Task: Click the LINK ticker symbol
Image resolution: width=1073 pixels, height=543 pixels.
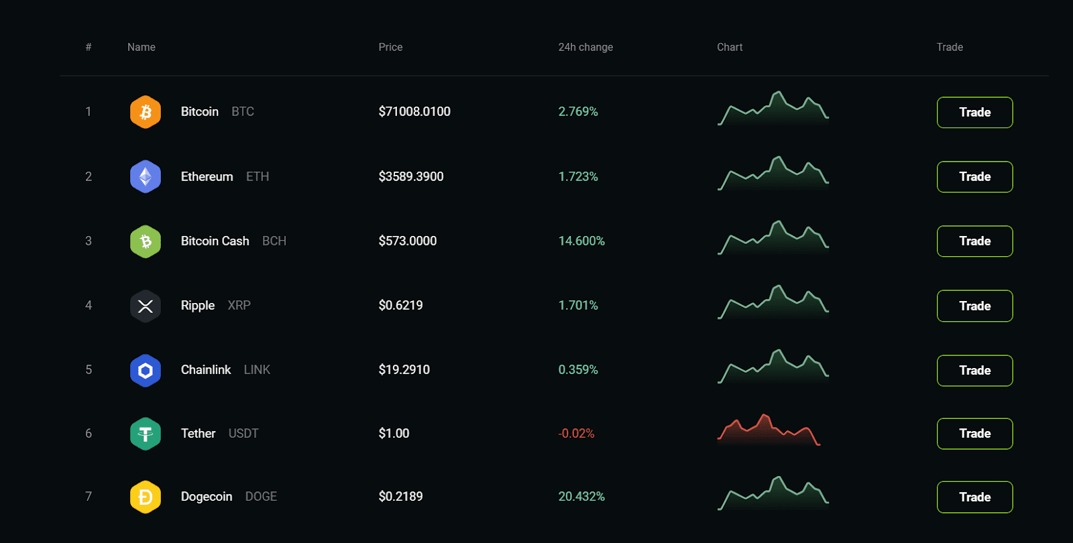Action: coord(257,369)
